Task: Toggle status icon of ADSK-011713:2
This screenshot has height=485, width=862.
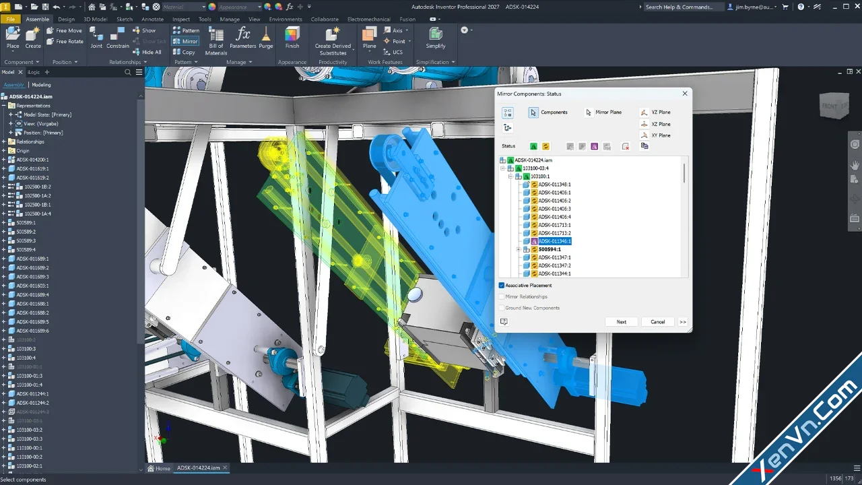Action: click(534, 233)
